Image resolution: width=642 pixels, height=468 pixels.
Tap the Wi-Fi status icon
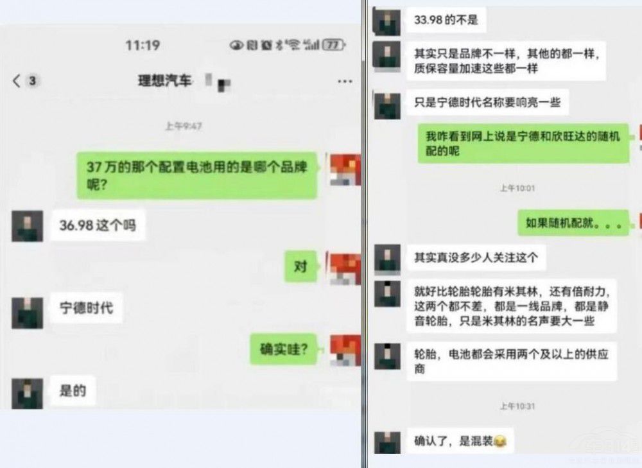293,45
